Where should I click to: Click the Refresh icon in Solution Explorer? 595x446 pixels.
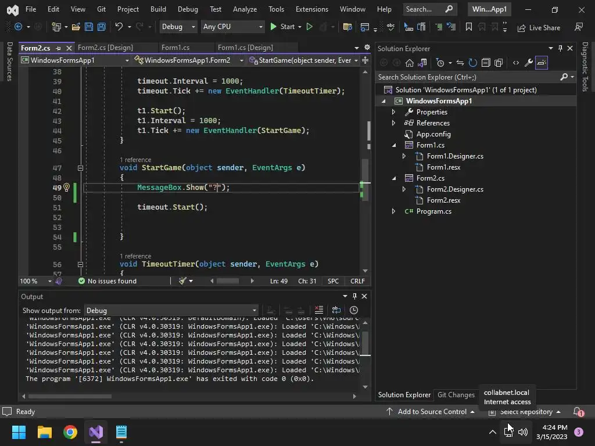coord(472,63)
